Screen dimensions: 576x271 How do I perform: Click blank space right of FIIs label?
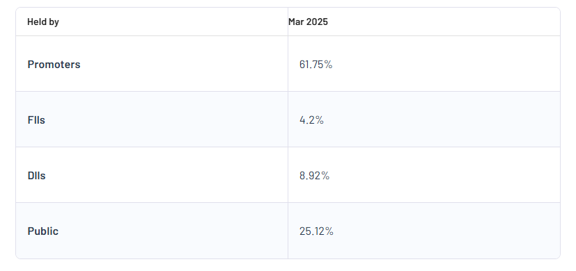pos(165,120)
